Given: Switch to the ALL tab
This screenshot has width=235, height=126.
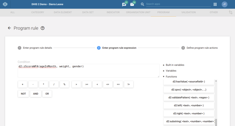Looking at the screenshot, I should pyautogui.click(x=13, y=12).
